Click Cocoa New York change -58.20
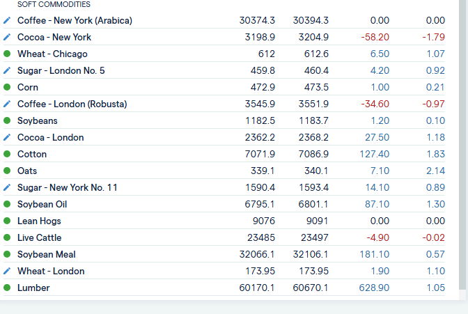Image resolution: width=468 pixels, height=314 pixels. pos(375,37)
